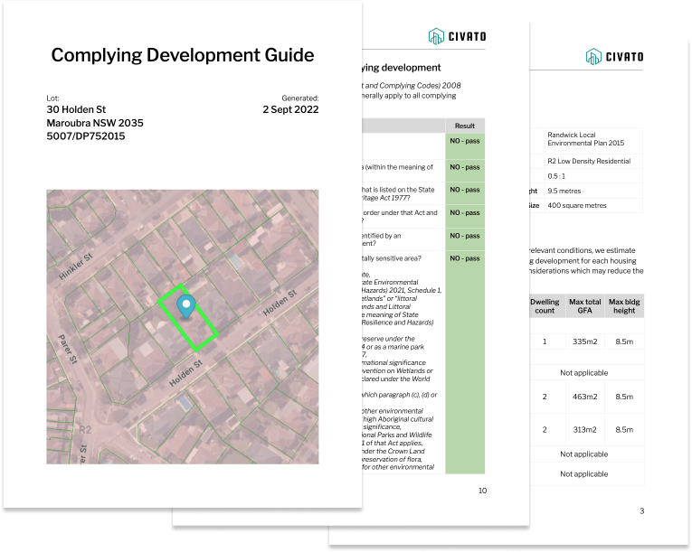Screen dimensions: 692x552
Task: Click the Result column header
Action: click(x=465, y=126)
